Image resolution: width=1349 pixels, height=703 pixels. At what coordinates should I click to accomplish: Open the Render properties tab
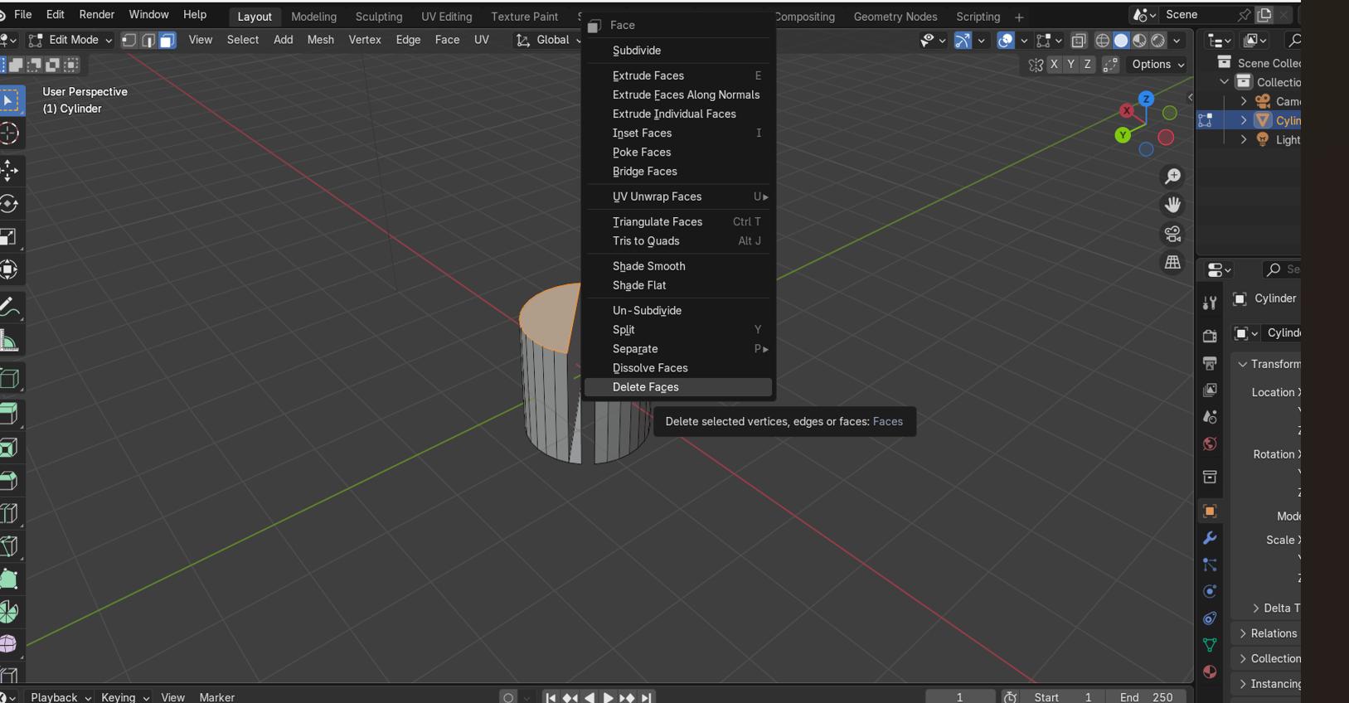pos(1210,336)
